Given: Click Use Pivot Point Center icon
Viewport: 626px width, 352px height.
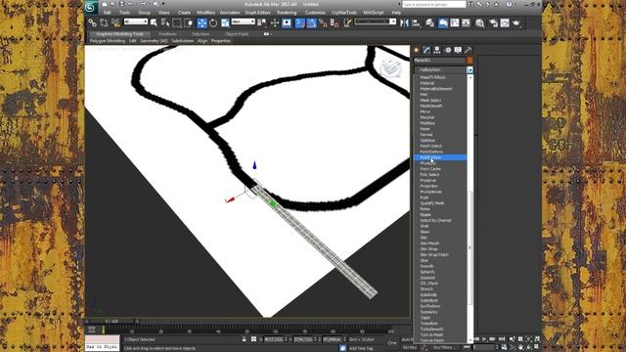Looking at the screenshot, I should 262,23.
